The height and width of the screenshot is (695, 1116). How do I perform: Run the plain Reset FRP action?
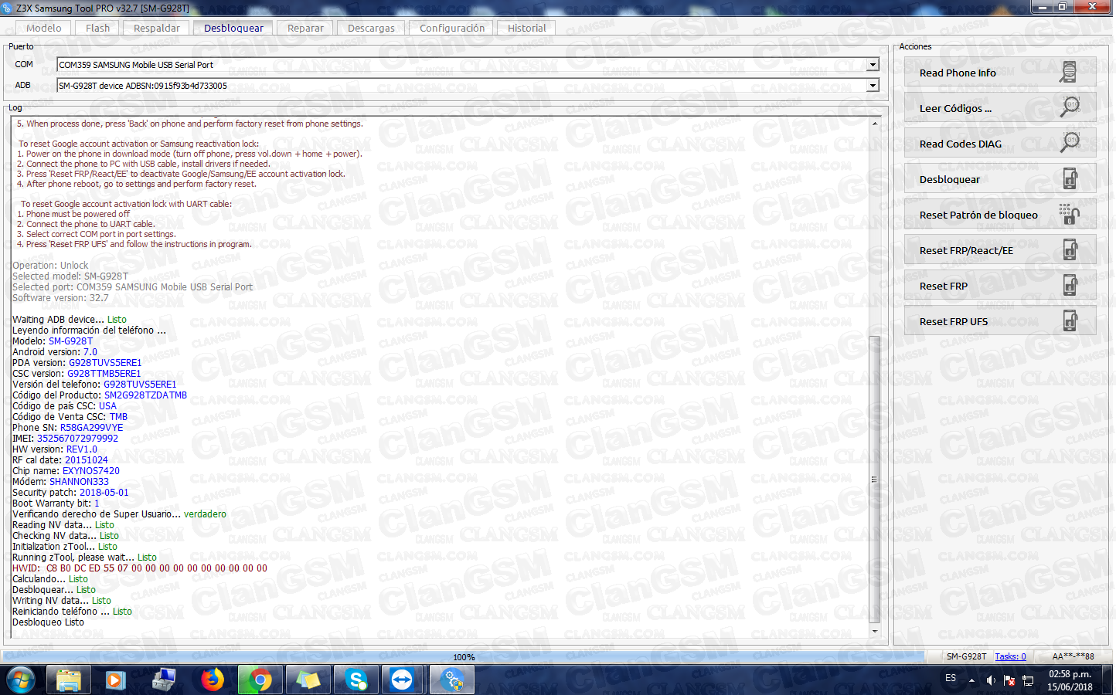tap(1000, 286)
